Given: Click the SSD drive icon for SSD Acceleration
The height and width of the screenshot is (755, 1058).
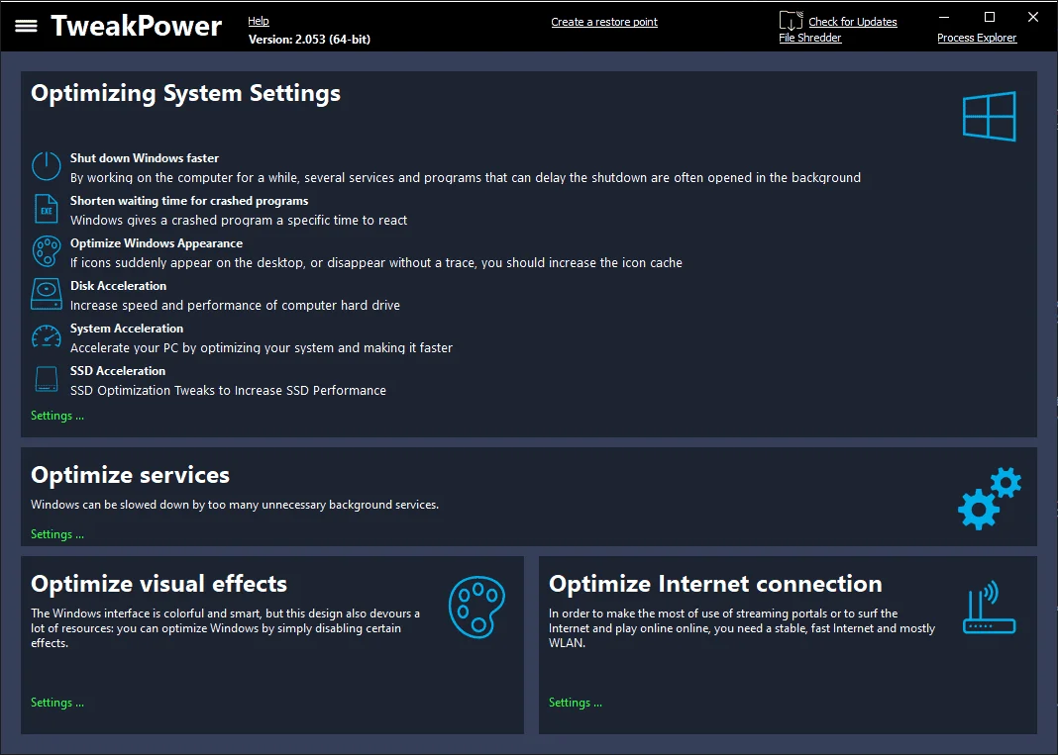Looking at the screenshot, I should coord(47,379).
